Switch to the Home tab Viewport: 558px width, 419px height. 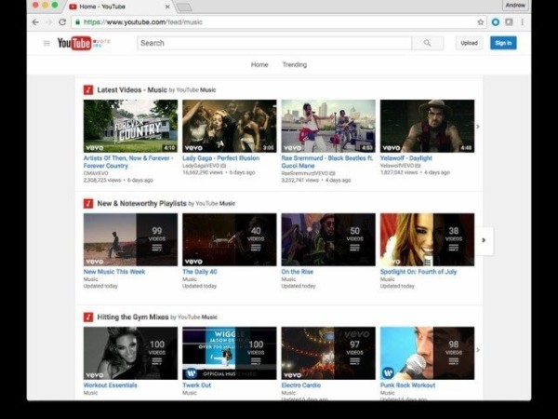pos(259,64)
